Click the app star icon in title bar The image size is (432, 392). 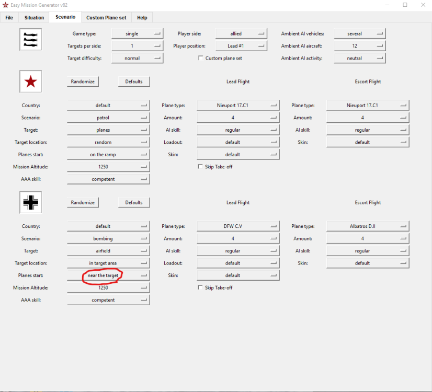tap(5, 5)
